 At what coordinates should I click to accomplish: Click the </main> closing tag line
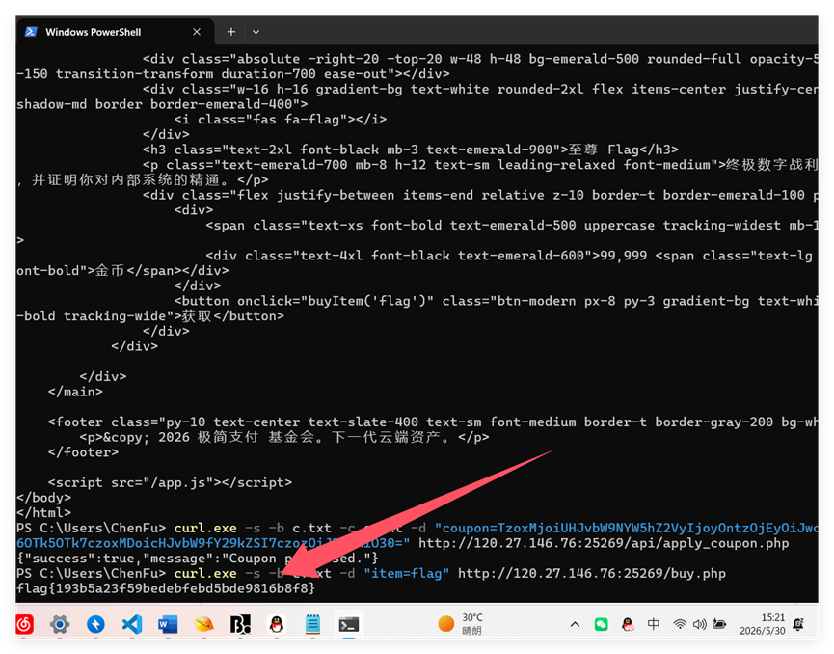coord(75,392)
